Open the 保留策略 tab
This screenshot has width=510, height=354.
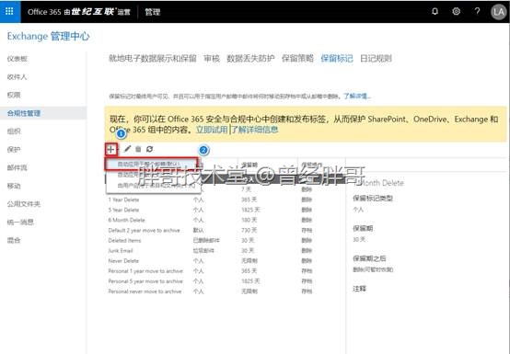point(297,59)
